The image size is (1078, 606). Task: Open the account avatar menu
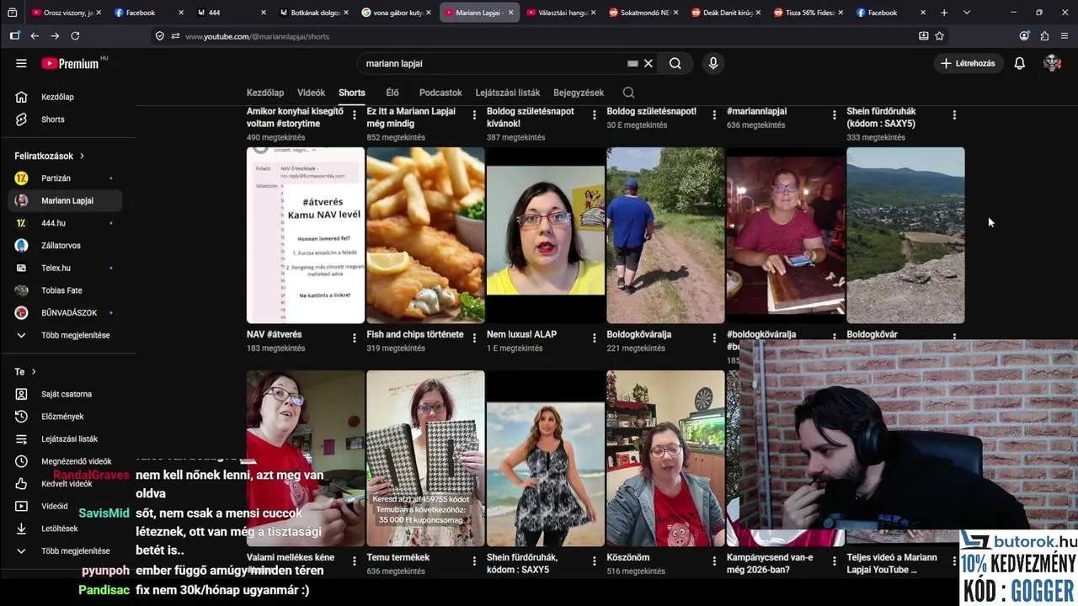(1052, 63)
